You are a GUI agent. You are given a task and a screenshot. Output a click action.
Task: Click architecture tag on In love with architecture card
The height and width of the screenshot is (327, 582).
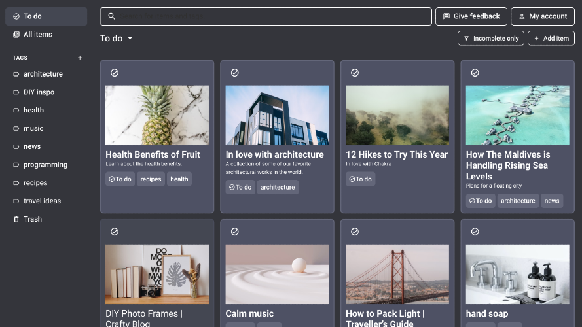pos(278,187)
